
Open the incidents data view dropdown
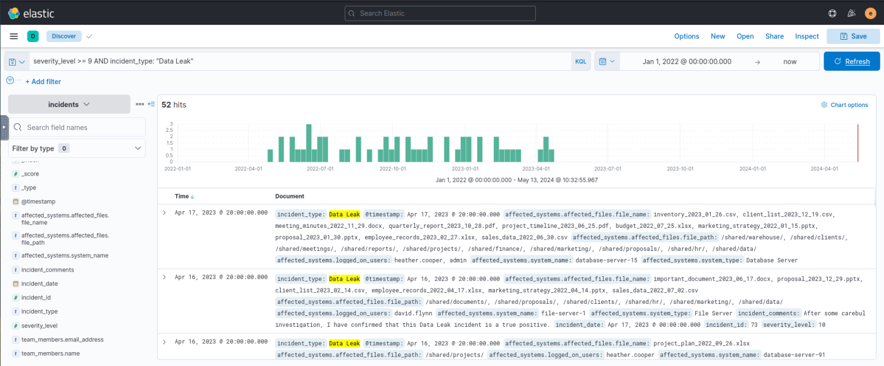(x=69, y=104)
